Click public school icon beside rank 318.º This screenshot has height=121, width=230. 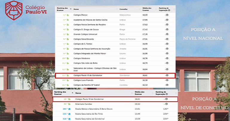[69, 119]
